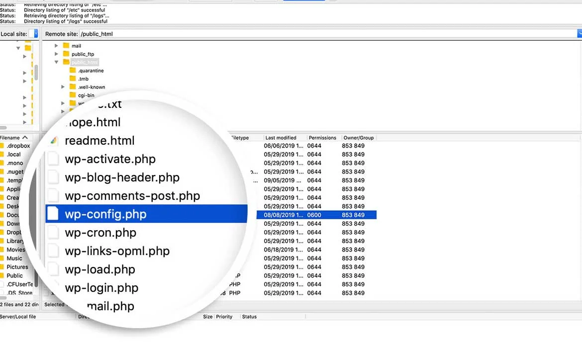Click into the Remote site path field
This screenshot has width=582, height=345.
click(x=323, y=34)
